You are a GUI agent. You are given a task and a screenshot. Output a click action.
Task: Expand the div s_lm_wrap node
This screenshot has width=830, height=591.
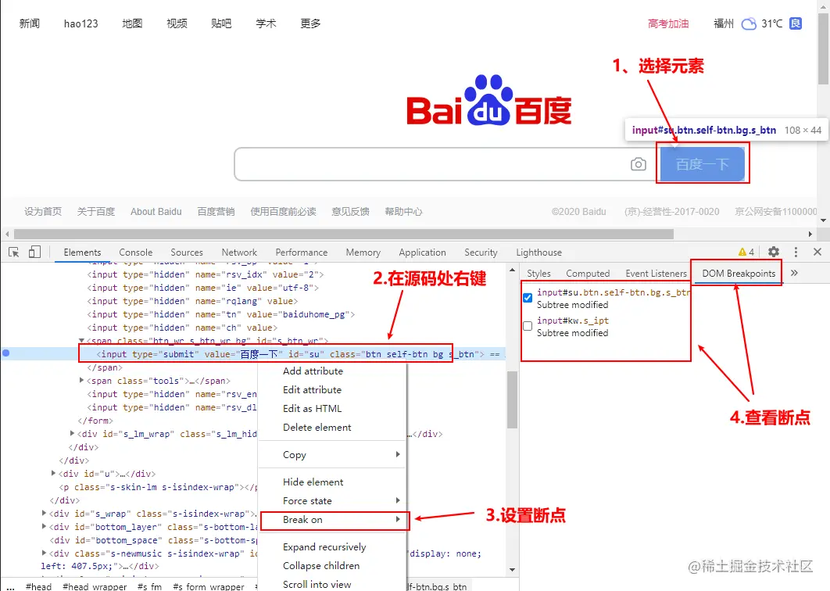click(x=72, y=433)
